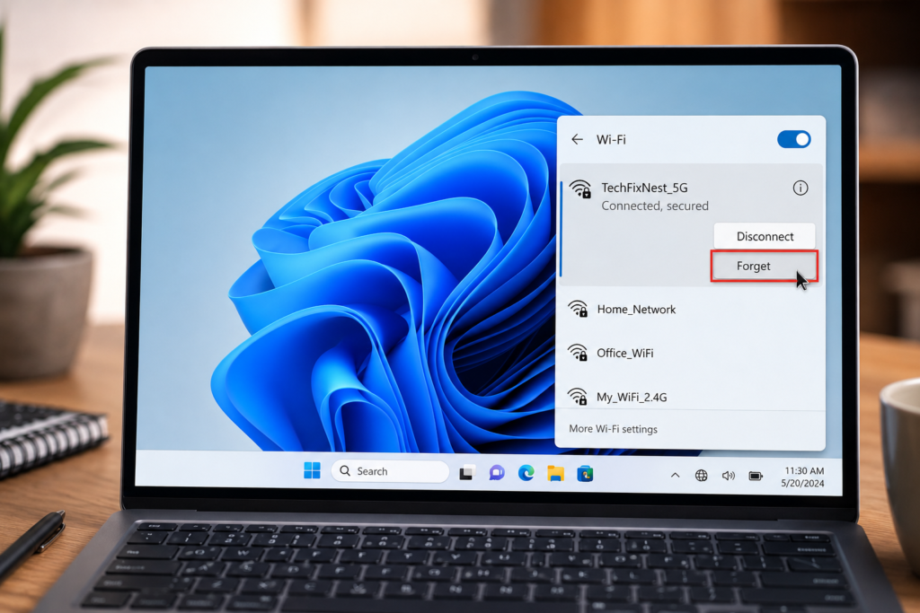Click the Home_Network Wi-Fi signal icon
The image size is (920, 613).
click(x=578, y=309)
